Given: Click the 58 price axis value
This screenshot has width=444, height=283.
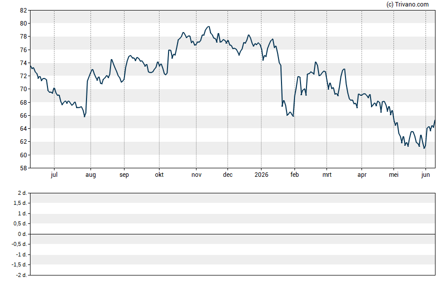Looking at the screenshot, I should 23,168.
